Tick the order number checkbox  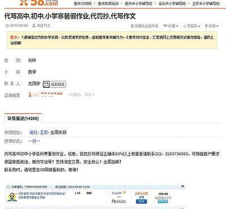click(8, 187)
